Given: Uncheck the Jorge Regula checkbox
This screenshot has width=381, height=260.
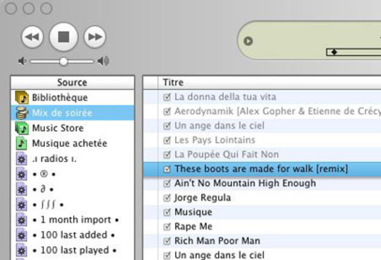Looking at the screenshot, I should point(167,198).
